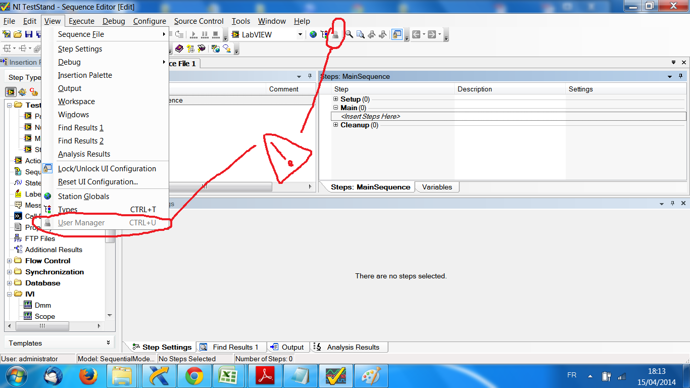Expand the Templates section chevron
Image resolution: width=690 pixels, height=388 pixels.
[108, 343]
